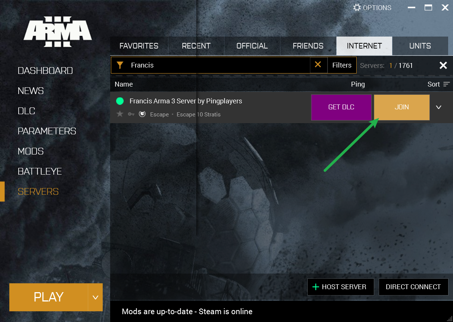
Task: Open the Options gear menu
Action: (372, 7)
